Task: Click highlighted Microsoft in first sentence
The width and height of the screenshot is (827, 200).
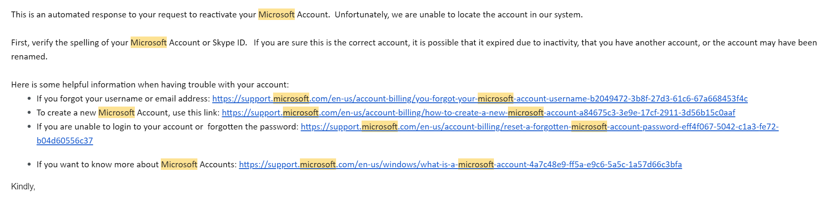Action: pos(277,14)
